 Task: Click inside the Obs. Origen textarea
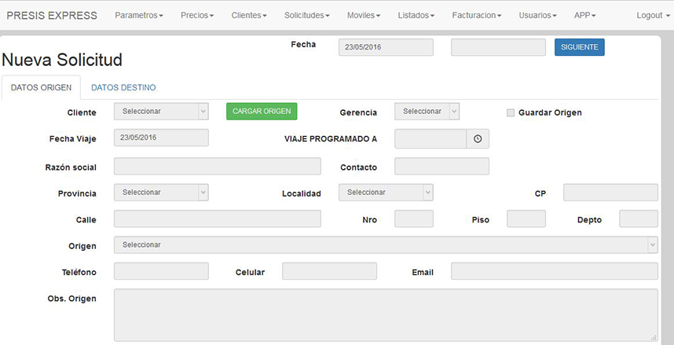point(386,314)
